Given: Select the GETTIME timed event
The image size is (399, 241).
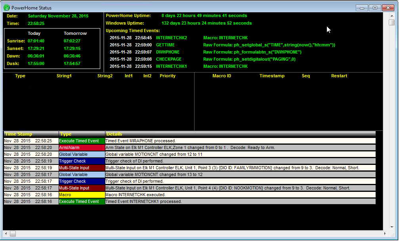Looking at the screenshot, I should [165, 45].
